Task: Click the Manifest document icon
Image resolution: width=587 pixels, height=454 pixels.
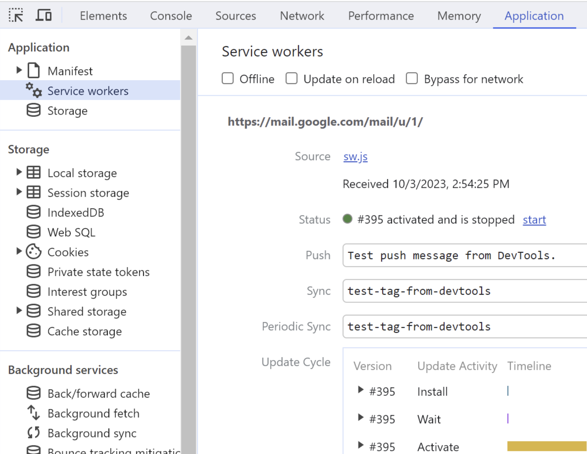Action: click(34, 71)
